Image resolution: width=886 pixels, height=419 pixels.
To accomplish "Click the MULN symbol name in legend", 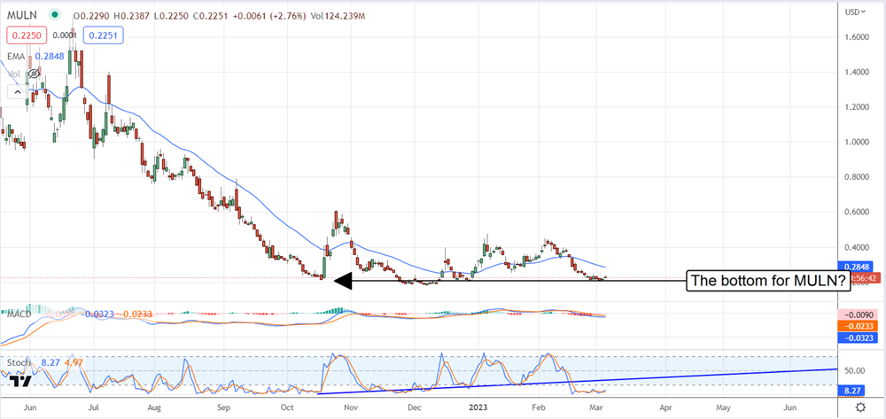I will coord(22,15).
